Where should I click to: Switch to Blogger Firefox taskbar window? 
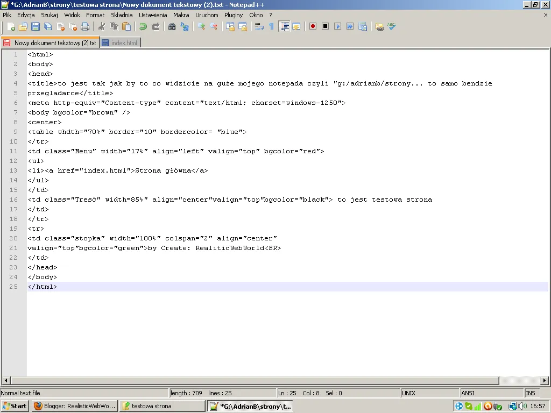tap(74, 406)
